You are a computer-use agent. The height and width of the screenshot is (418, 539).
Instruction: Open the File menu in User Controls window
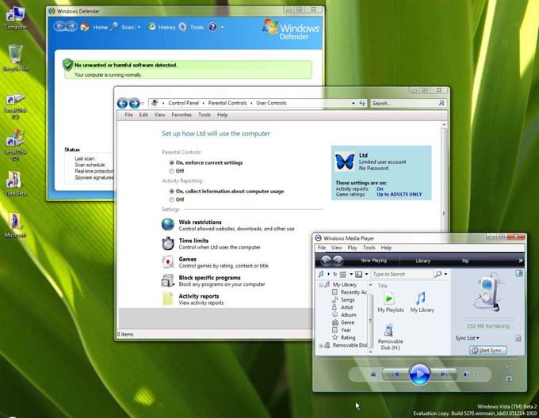(128, 115)
